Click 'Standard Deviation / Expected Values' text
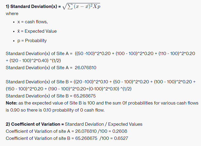This screenshot has width=201, height=146. [104, 124]
